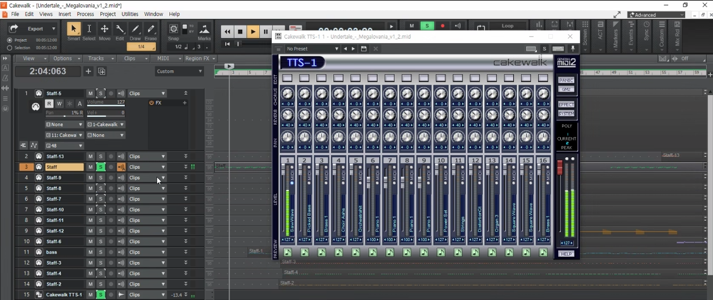Click the Markers module in control bar
The height and width of the screenshot is (300, 713).
tap(615, 36)
